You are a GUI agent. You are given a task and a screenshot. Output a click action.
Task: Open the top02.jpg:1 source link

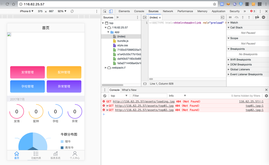(255, 110)
